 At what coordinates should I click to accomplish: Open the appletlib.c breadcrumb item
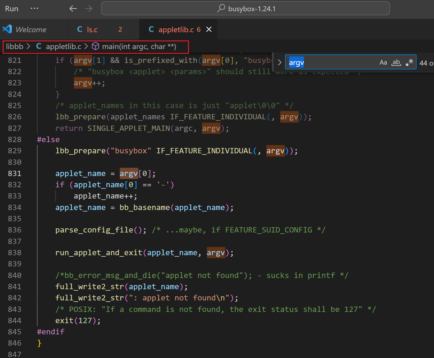pos(64,46)
